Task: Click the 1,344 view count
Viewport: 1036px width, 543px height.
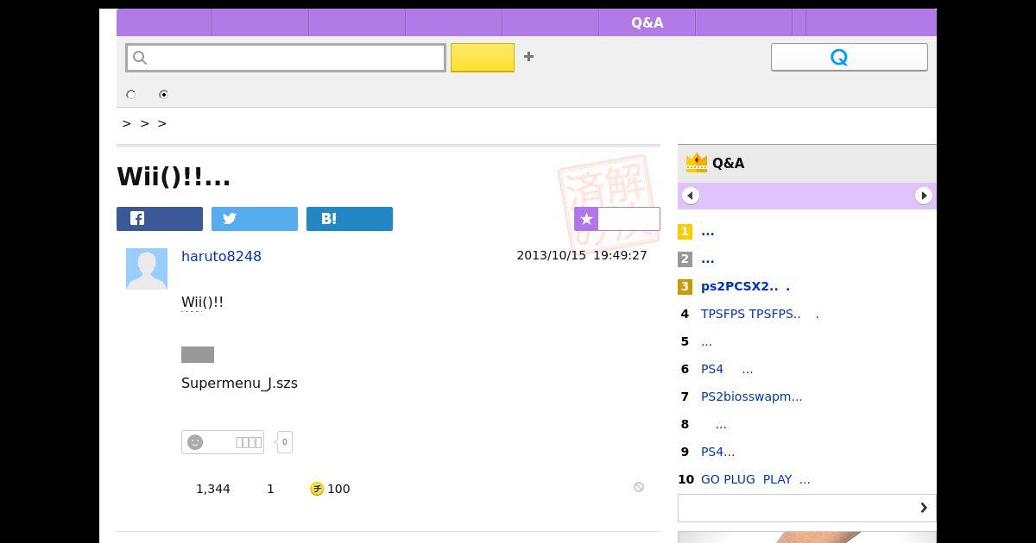Action: [x=213, y=489]
